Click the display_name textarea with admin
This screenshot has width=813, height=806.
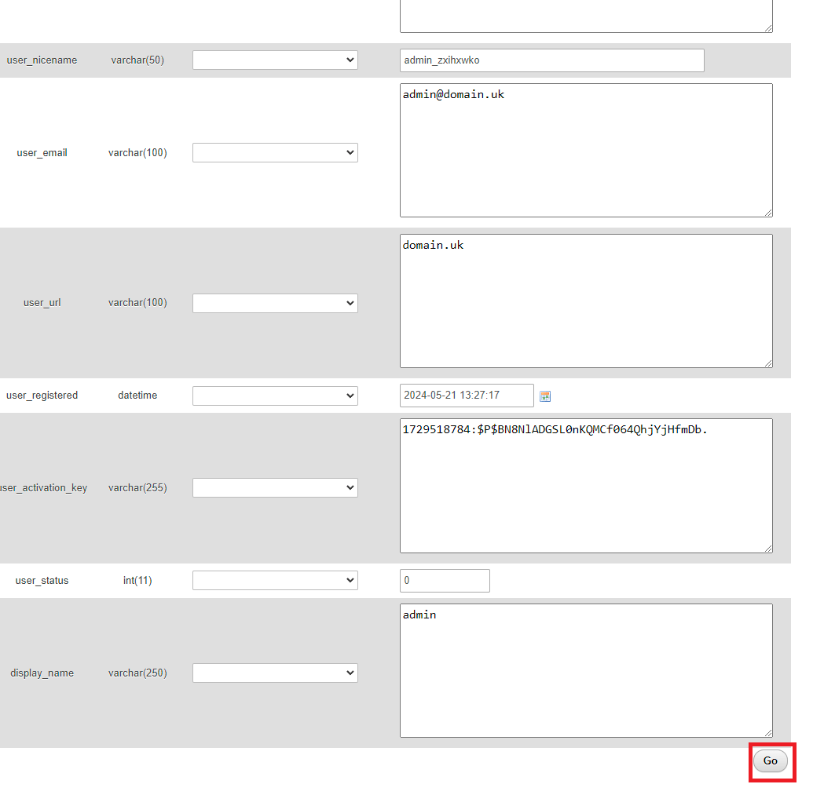587,670
